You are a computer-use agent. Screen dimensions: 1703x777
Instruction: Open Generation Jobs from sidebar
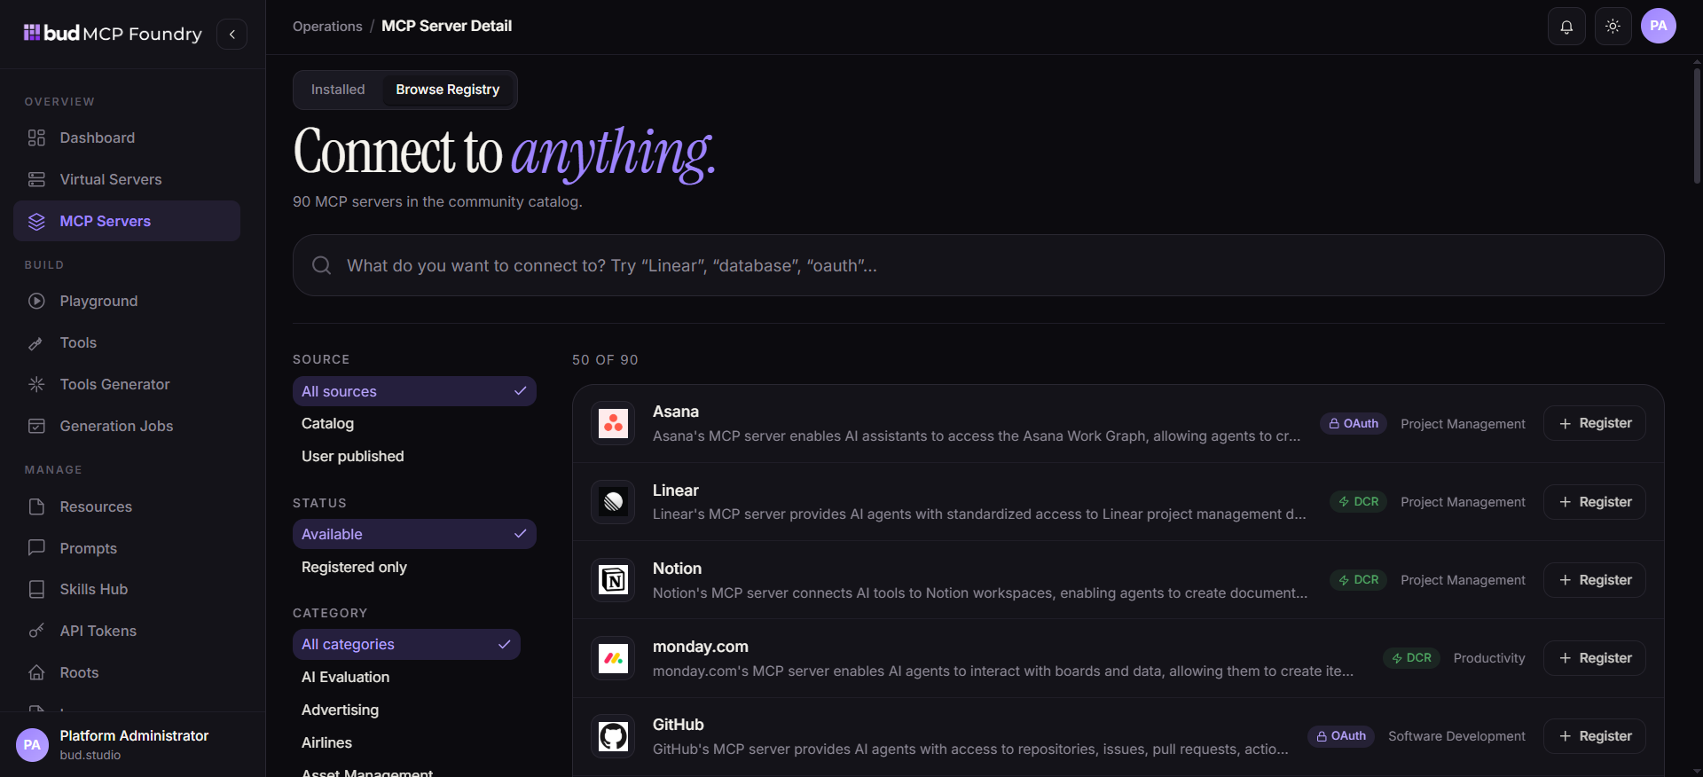[x=127, y=426]
